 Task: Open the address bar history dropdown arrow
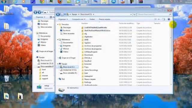click(131, 14)
